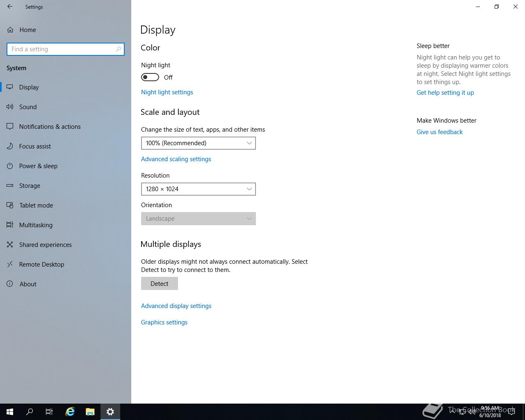Open Multitasking icon
The height and width of the screenshot is (420, 525).
point(10,225)
